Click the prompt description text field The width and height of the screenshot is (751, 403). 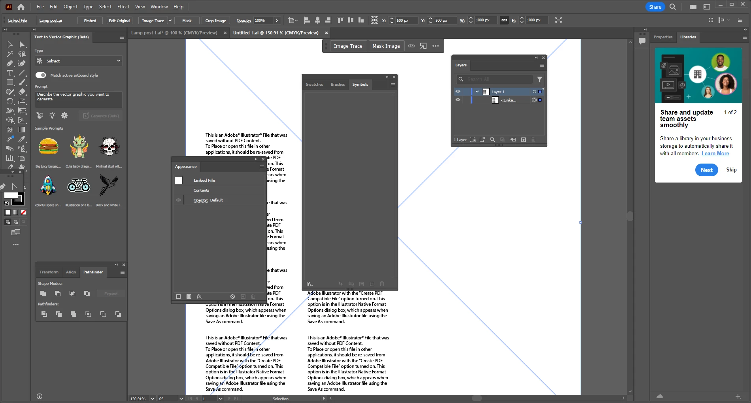[79, 100]
